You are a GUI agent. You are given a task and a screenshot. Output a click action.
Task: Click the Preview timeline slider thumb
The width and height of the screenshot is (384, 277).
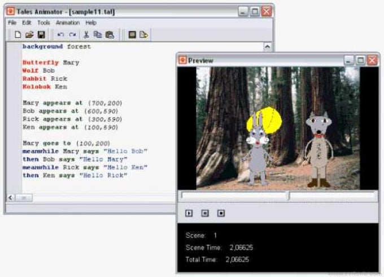[289, 196]
